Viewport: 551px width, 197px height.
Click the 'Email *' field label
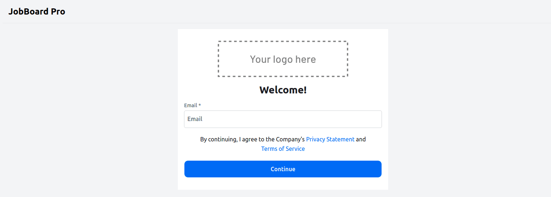[192, 105]
